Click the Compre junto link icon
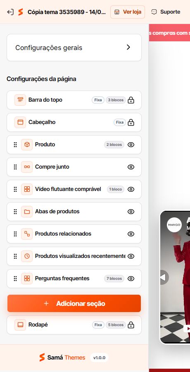190x372 pixels. pos(27,167)
